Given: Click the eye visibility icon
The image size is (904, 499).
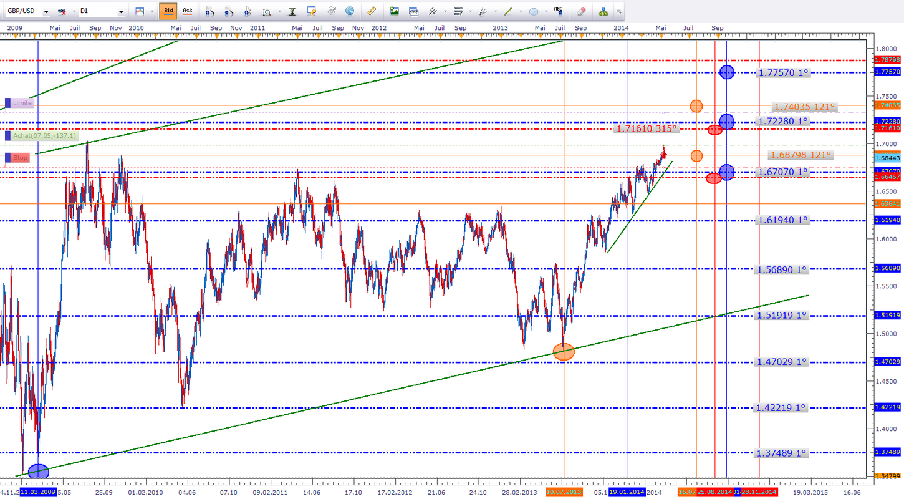Looking at the screenshot, I should [x=332, y=11].
